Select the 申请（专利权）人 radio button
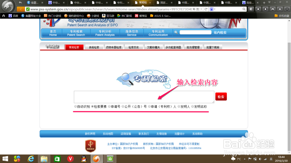 (149, 106)
